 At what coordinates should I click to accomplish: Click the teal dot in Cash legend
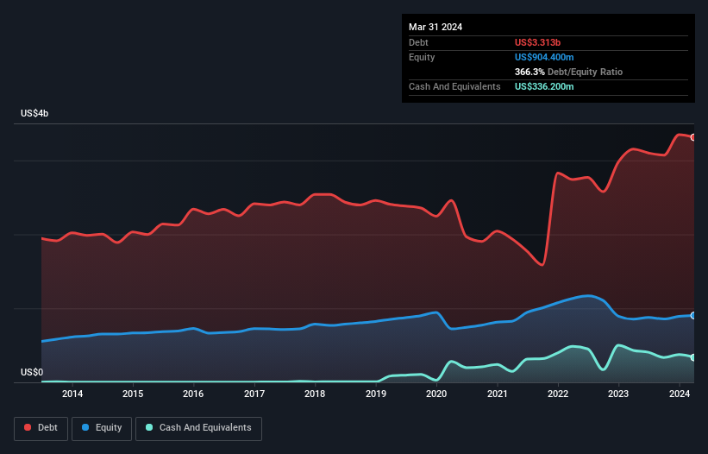click(x=149, y=427)
